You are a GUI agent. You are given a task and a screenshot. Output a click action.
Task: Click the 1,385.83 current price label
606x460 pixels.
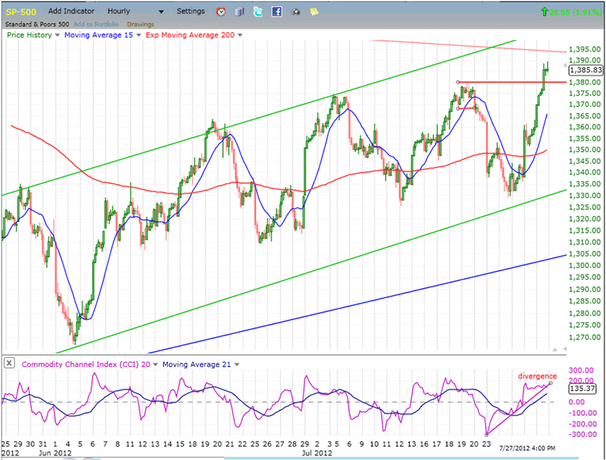tap(584, 70)
